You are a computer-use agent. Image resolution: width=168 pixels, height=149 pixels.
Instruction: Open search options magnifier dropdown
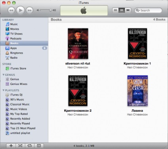pyautogui.click(x=138, y=10)
